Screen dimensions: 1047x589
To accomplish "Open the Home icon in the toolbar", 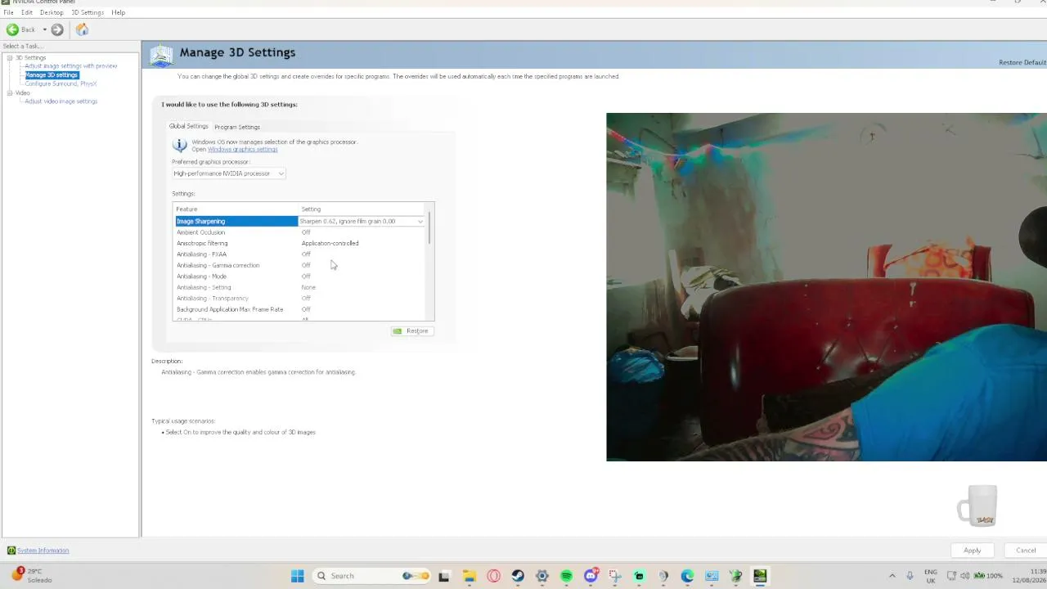I will (82, 29).
